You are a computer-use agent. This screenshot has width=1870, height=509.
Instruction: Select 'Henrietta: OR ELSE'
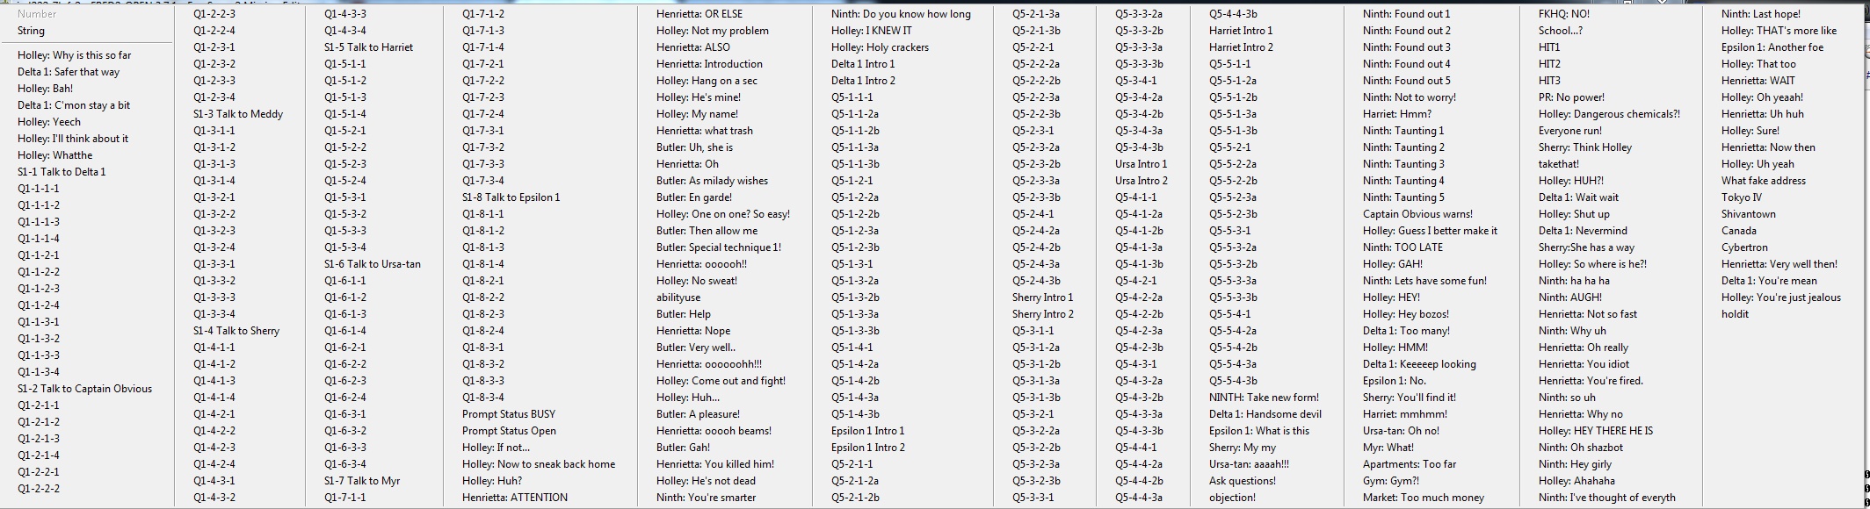699,14
